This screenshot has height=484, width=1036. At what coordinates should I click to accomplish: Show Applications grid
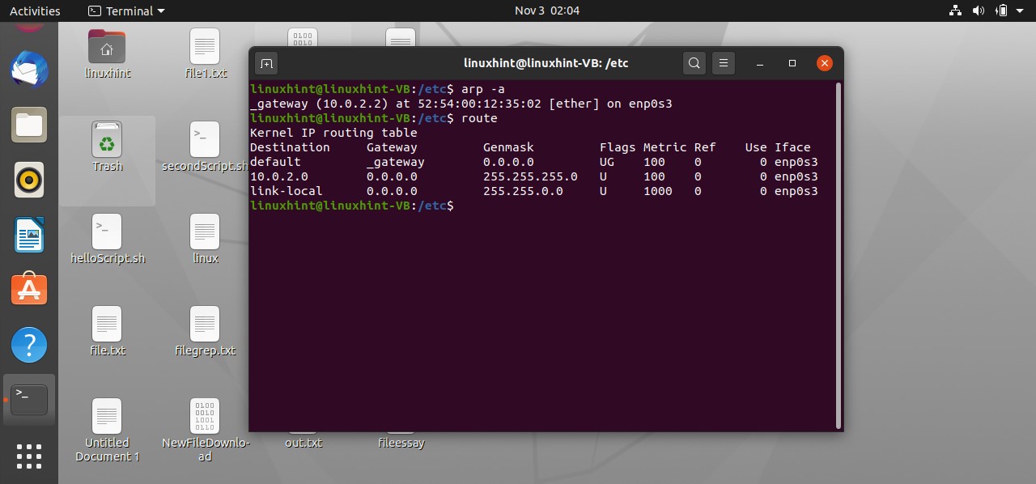coord(29,456)
